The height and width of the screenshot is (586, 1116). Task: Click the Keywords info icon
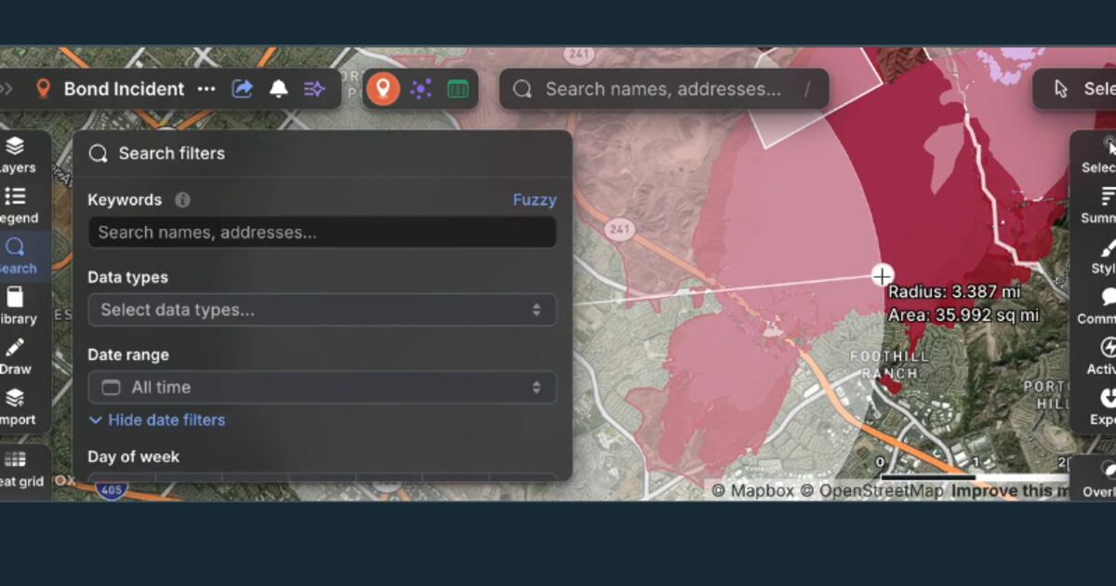tap(182, 200)
